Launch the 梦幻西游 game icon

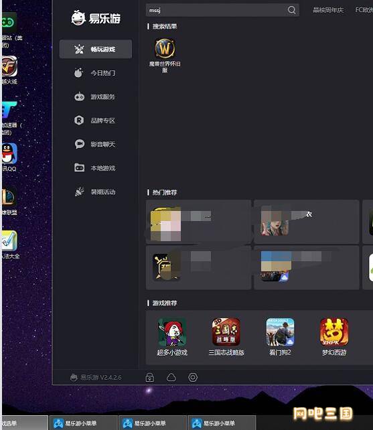[x=334, y=332]
